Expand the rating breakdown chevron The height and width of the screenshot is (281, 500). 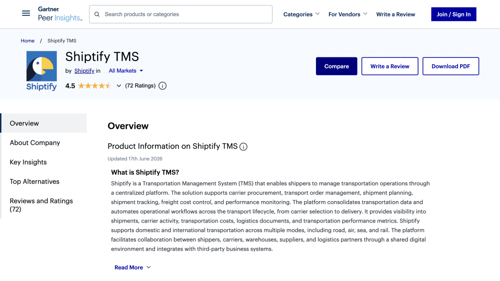click(118, 86)
